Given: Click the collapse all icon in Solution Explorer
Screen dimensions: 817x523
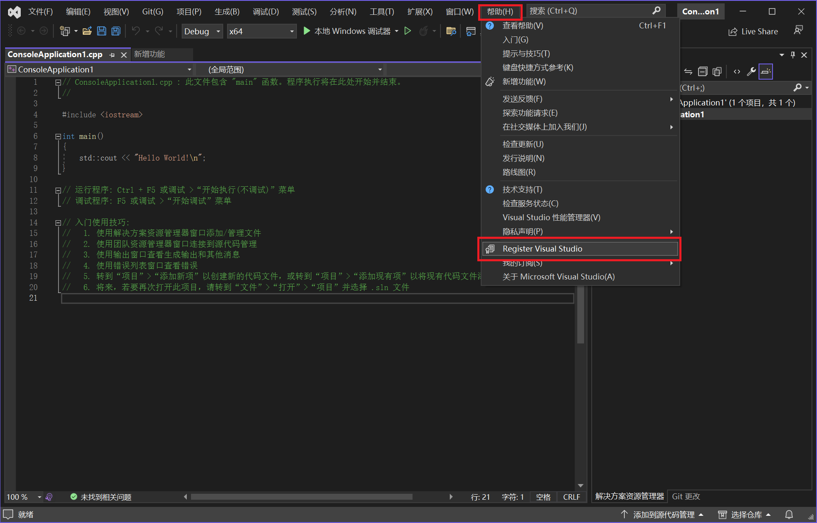Looking at the screenshot, I should pyautogui.click(x=703, y=72).
